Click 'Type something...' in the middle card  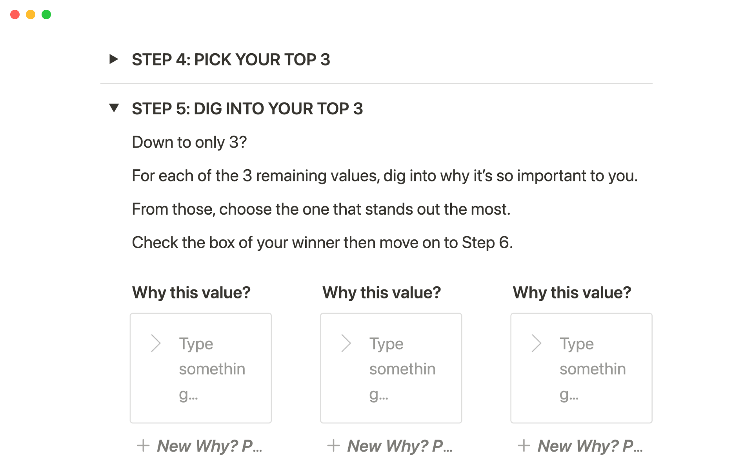(402, 369)
